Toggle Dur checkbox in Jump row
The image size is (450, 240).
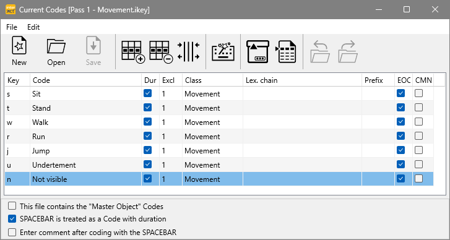point(147,150)
